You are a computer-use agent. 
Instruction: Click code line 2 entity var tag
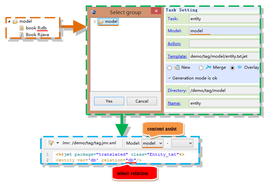click(99, 160)
